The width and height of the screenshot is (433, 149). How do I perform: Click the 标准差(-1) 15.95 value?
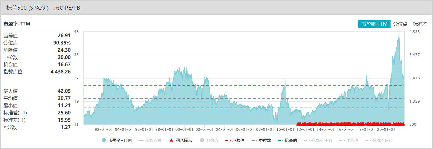click(x=64, y=120)
